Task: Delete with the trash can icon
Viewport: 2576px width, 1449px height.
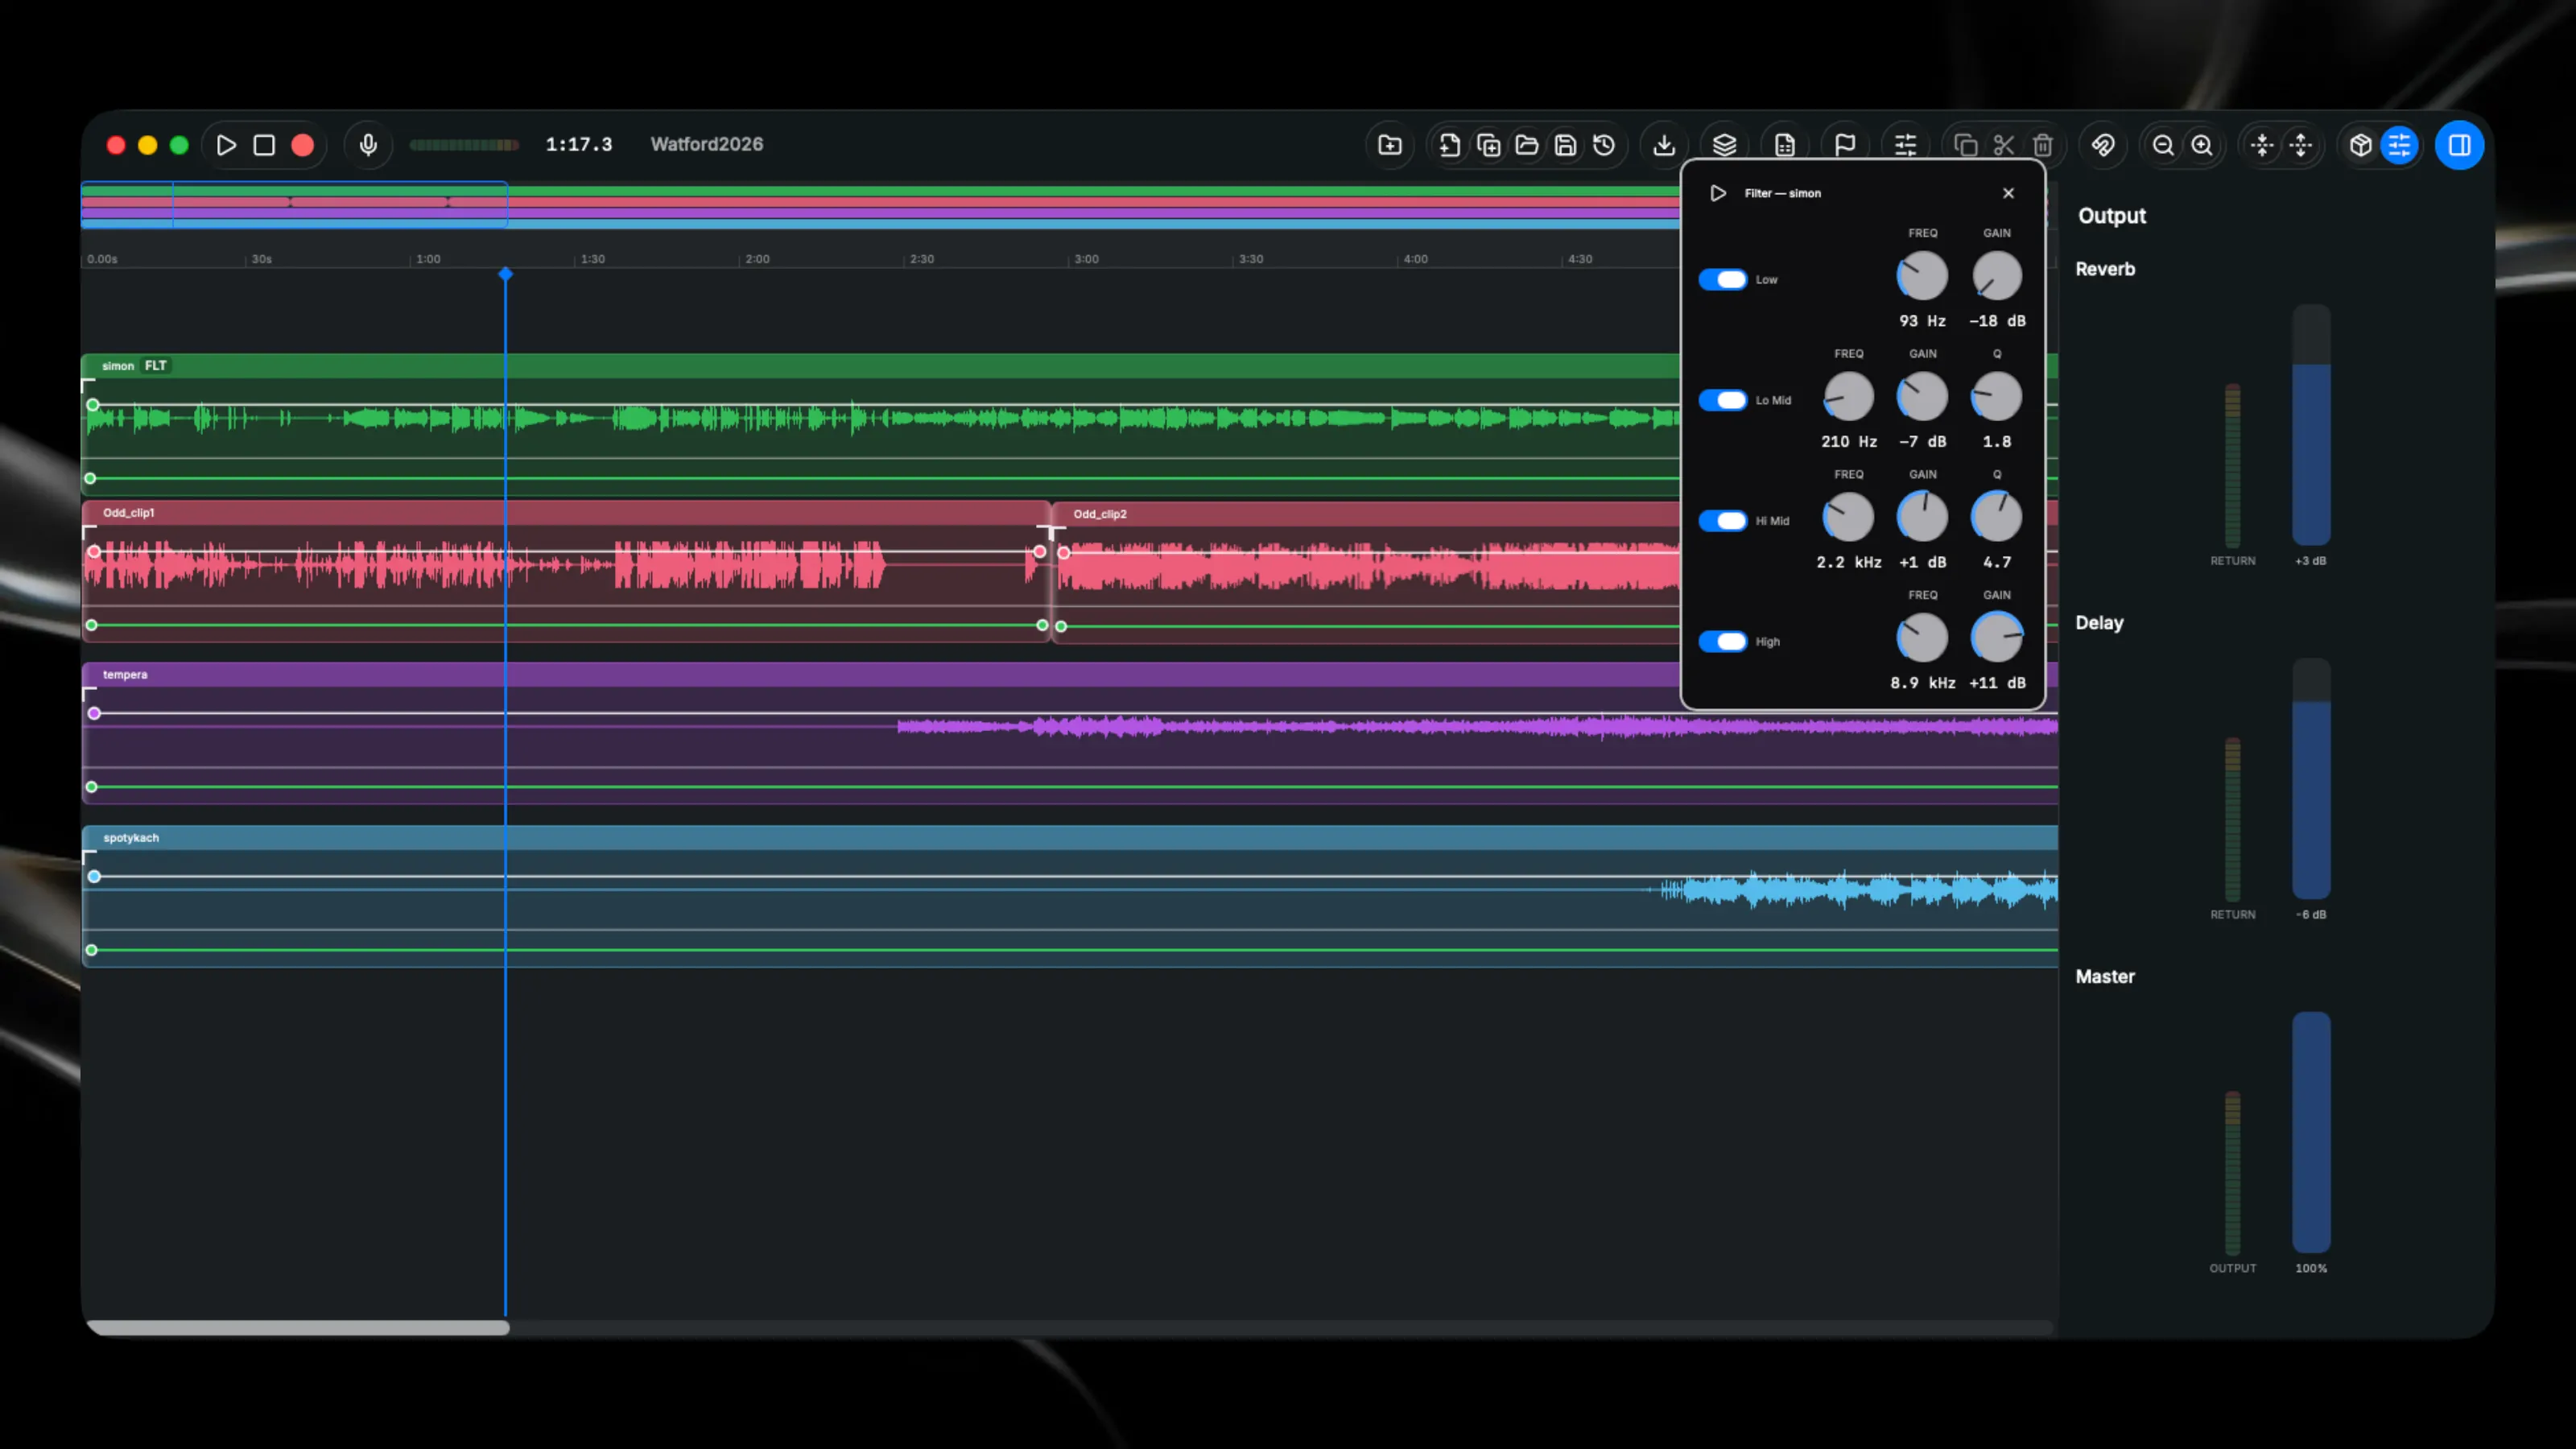Action: point(2043,145)
